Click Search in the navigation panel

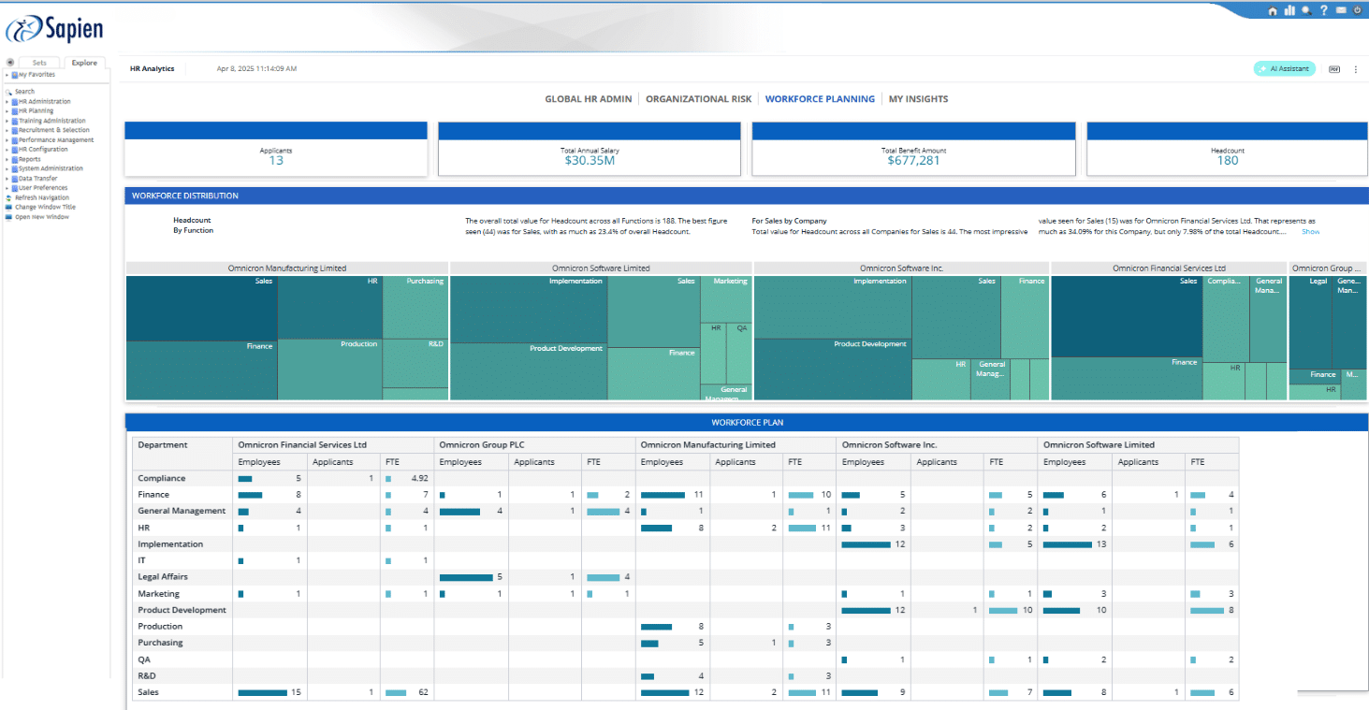24,92
